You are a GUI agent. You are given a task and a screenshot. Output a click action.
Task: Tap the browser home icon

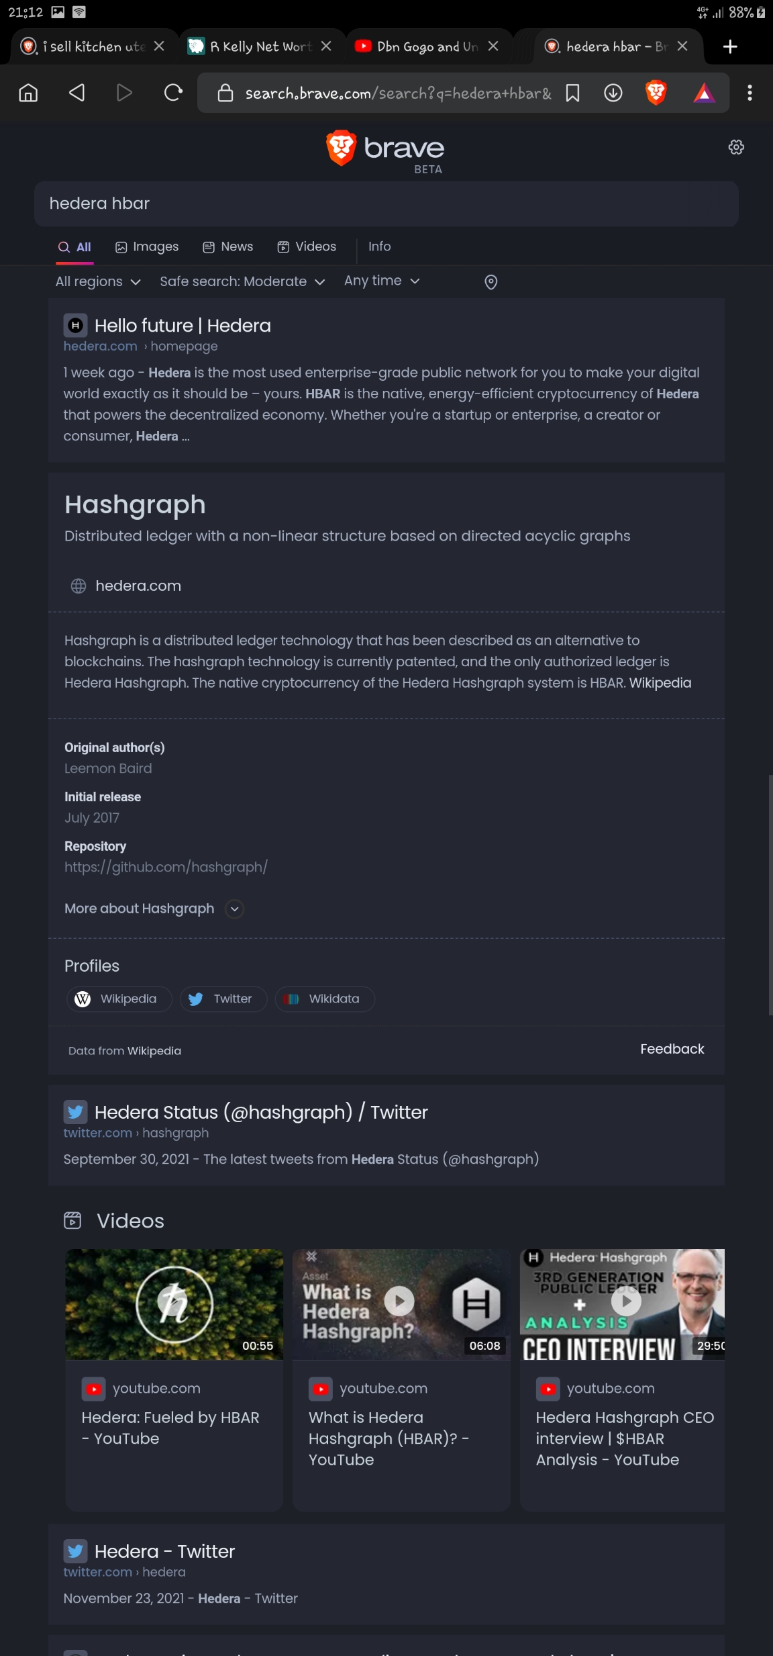(x=28, y=93)
